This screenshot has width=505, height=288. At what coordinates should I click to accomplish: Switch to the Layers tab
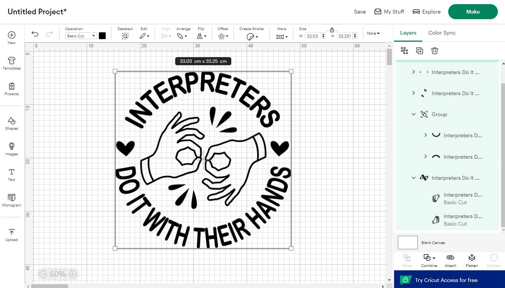coord(408,33)
